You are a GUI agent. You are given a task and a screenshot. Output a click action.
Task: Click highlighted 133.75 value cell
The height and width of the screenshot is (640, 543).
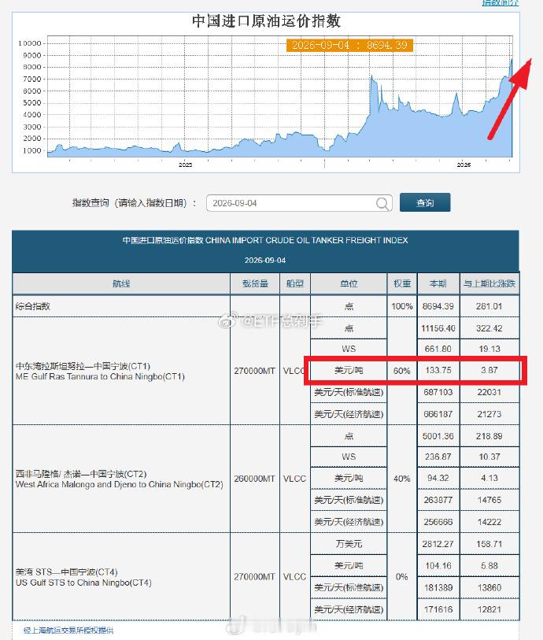438,370
